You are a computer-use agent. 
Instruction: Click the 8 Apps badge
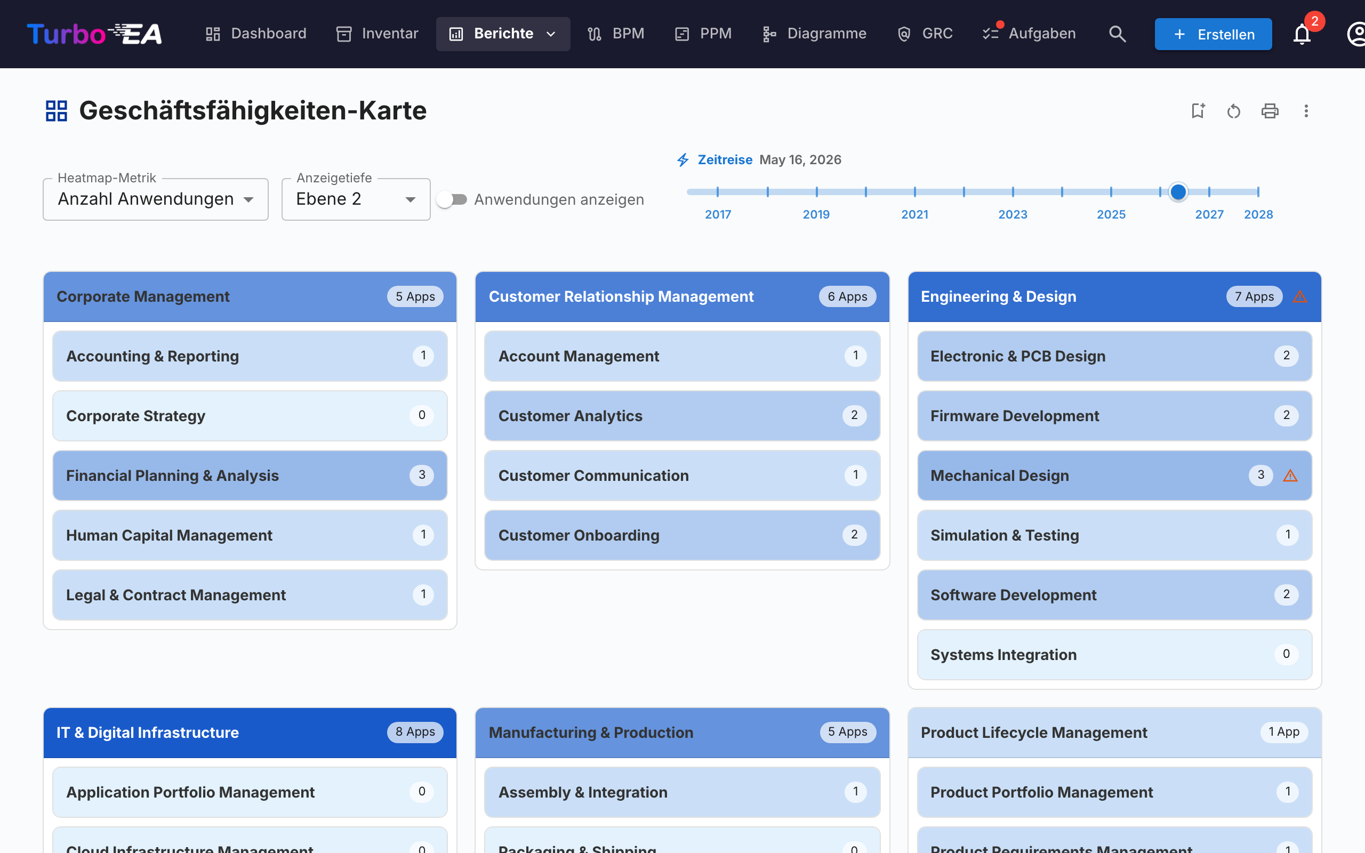415,731
